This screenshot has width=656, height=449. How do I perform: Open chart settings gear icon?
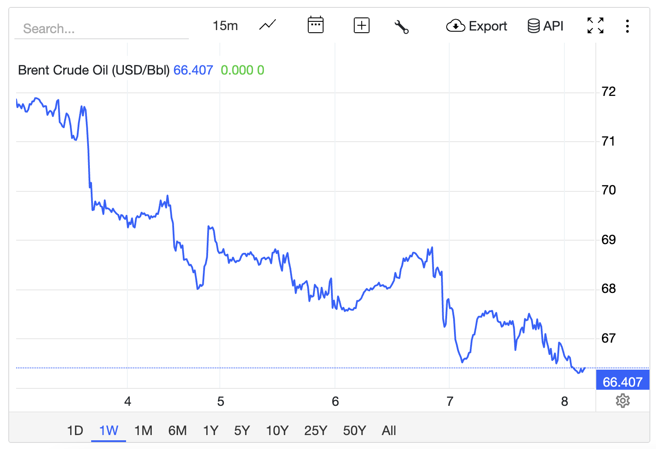click(x=623, y=401)
